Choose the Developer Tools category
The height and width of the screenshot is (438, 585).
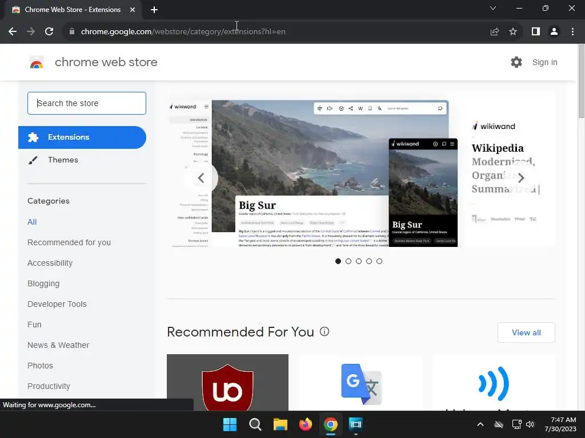(57, 304)
